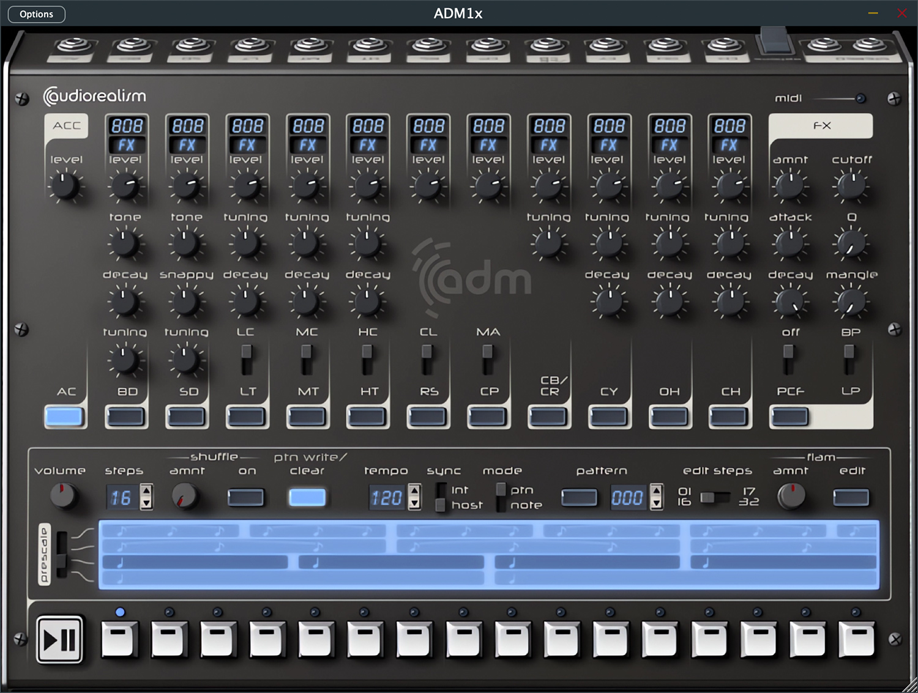918x693 pixels.
Task: Open the Options menu
Action: click(x=36, y=14)
